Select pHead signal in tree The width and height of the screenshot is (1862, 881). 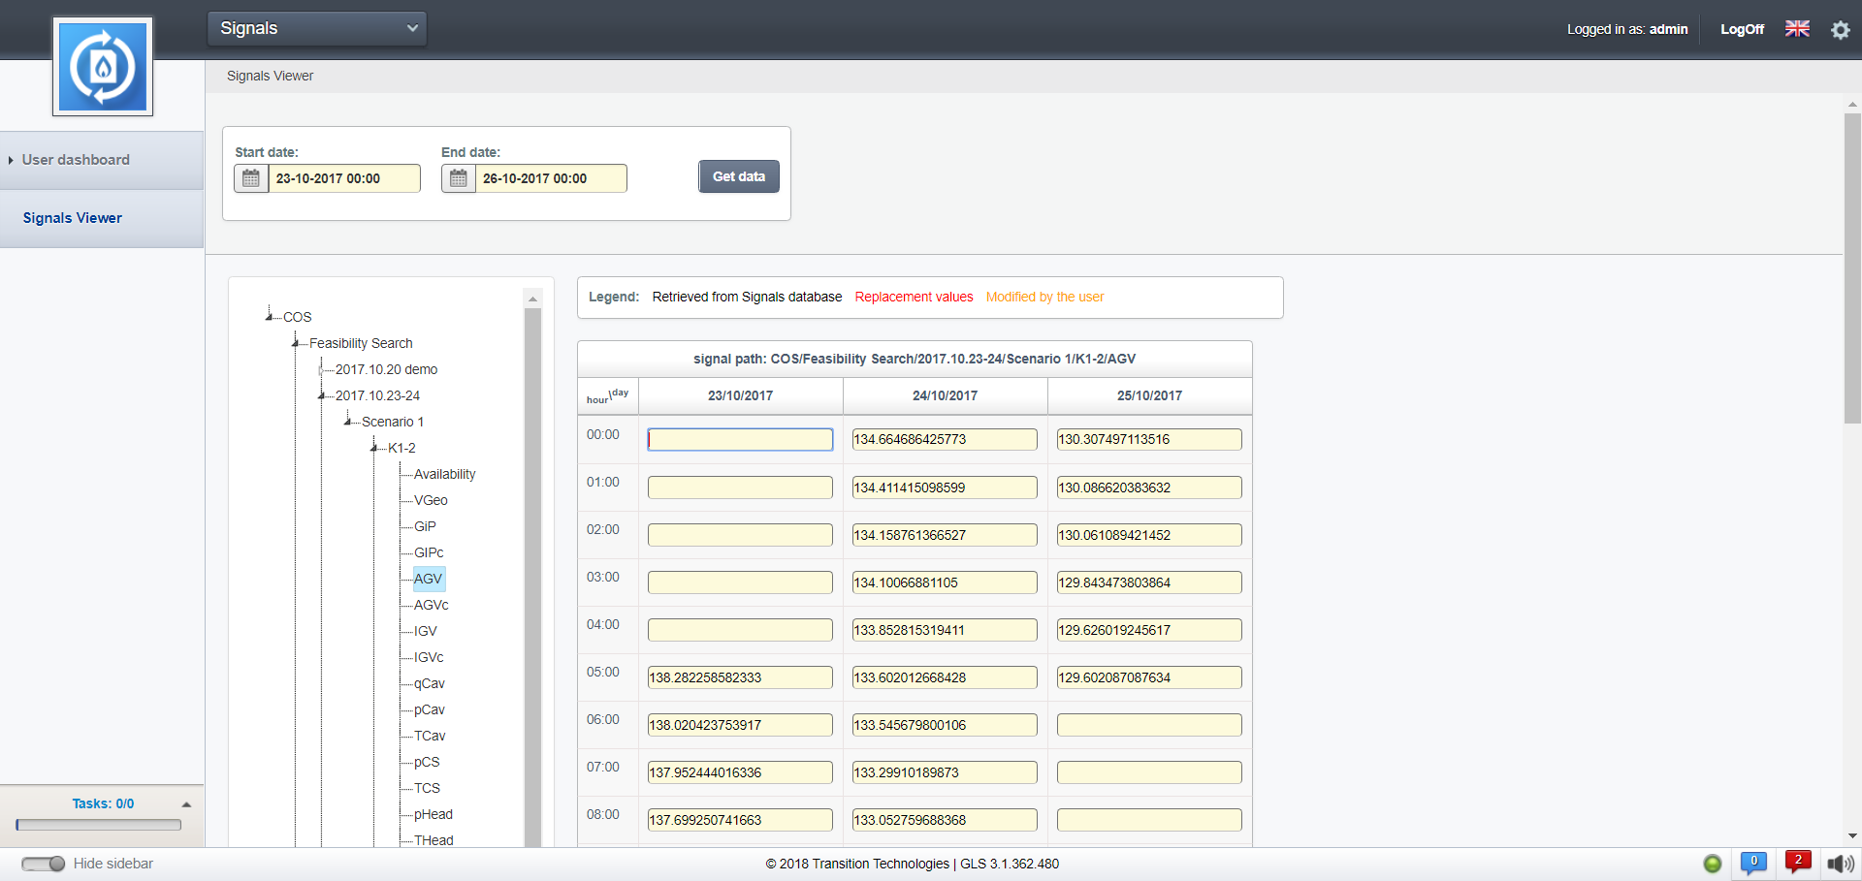coord(433,814)
